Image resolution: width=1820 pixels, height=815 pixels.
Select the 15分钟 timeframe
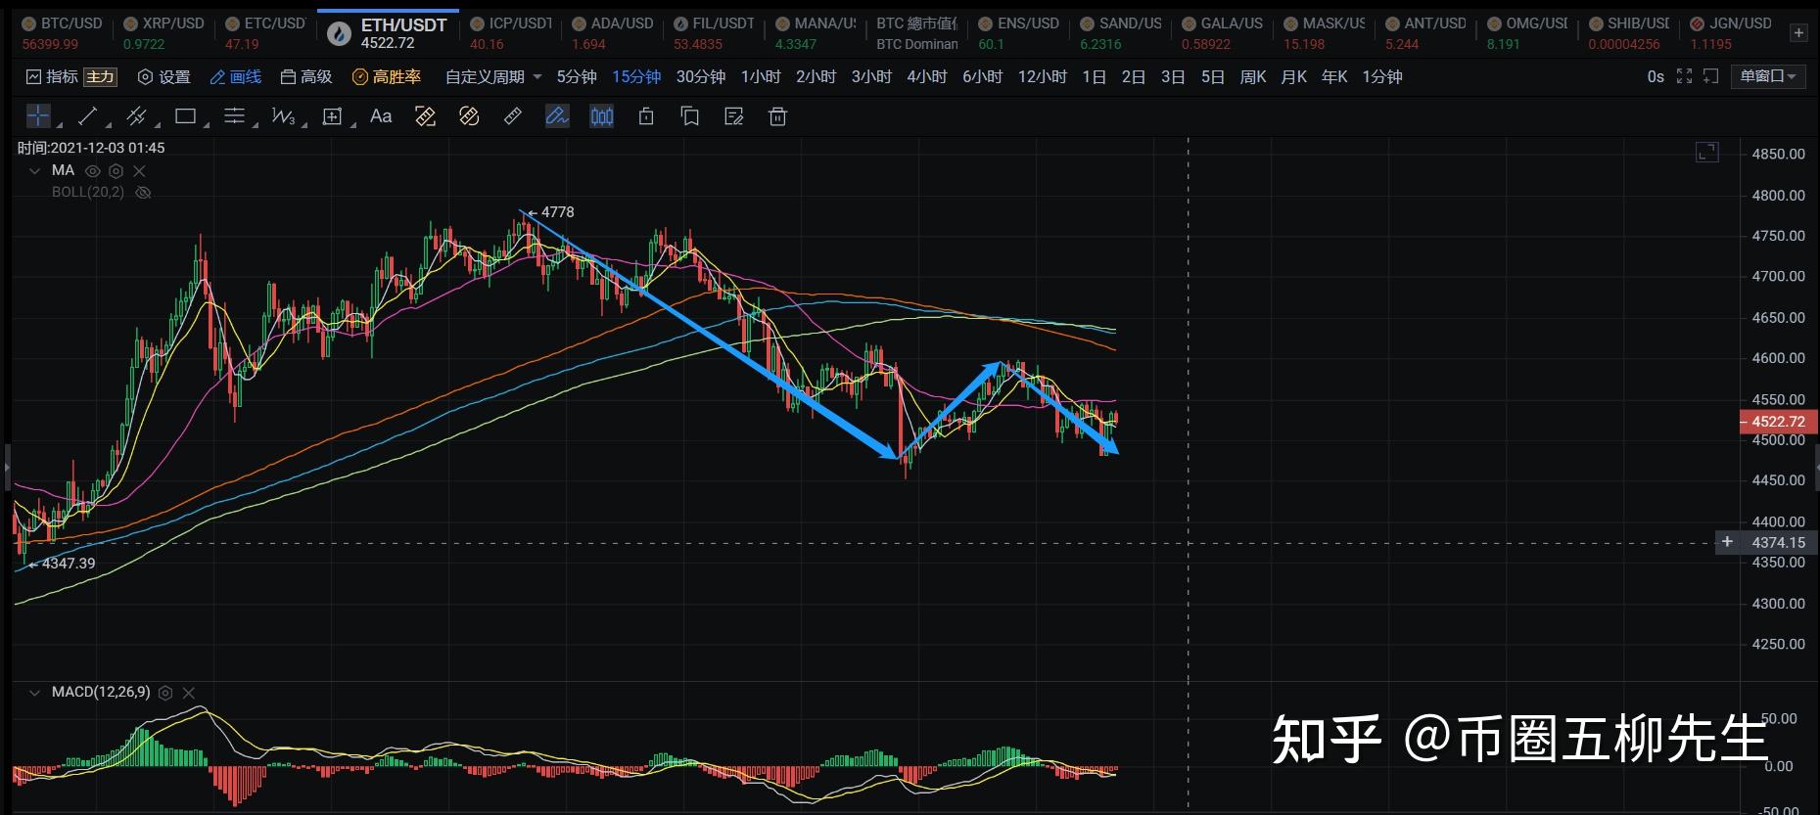pos(636,76)
